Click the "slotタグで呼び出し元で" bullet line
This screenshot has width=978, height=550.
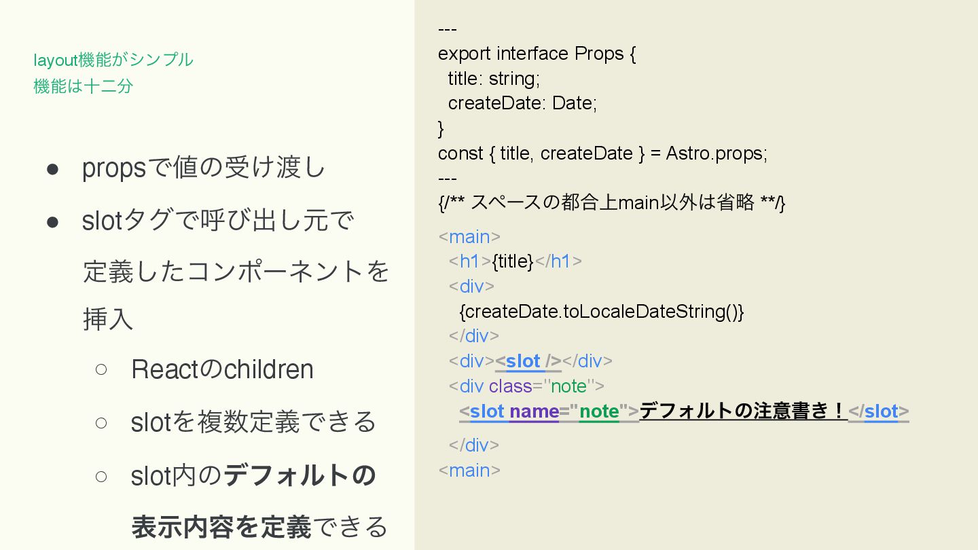click(217, 221)
